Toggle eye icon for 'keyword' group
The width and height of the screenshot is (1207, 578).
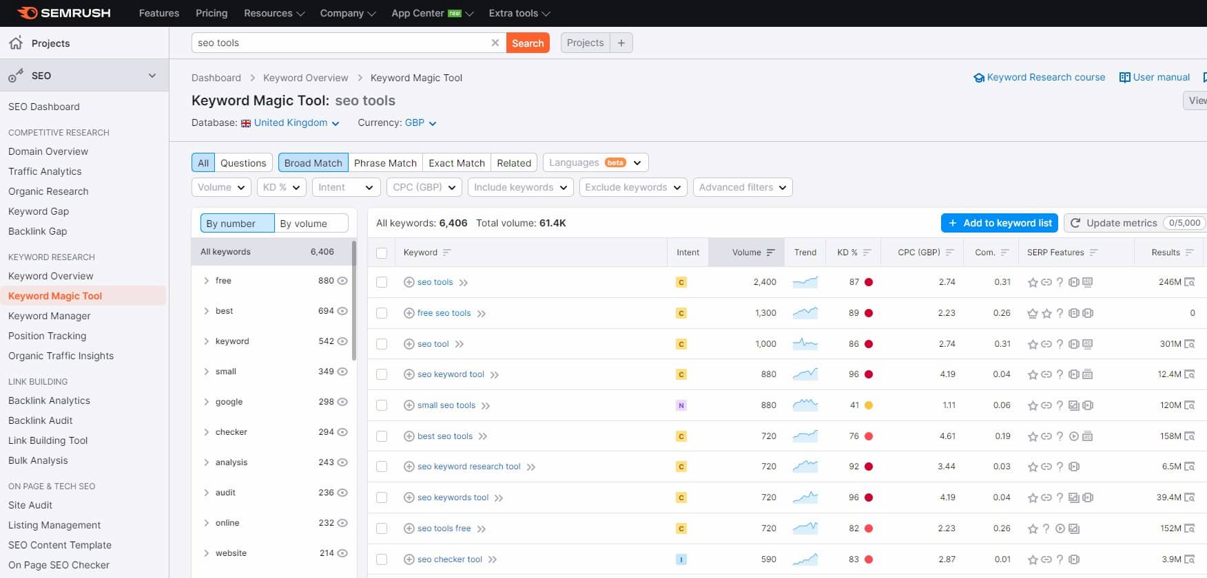[342, 341]
